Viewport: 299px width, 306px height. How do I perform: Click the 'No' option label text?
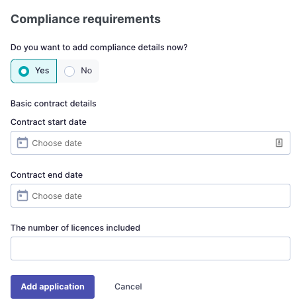tap(87, 71)
